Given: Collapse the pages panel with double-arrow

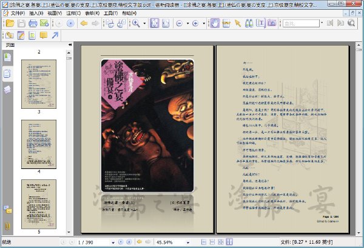Looking at the screenshot, I should [70, 44].
